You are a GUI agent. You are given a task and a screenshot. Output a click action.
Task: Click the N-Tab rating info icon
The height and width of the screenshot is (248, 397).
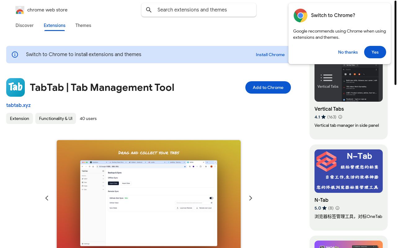point(337,208)
